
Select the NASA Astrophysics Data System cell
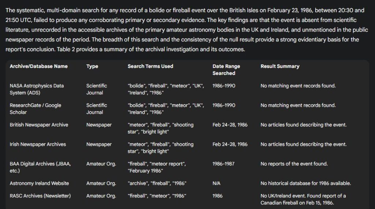(x=37, y=89)
